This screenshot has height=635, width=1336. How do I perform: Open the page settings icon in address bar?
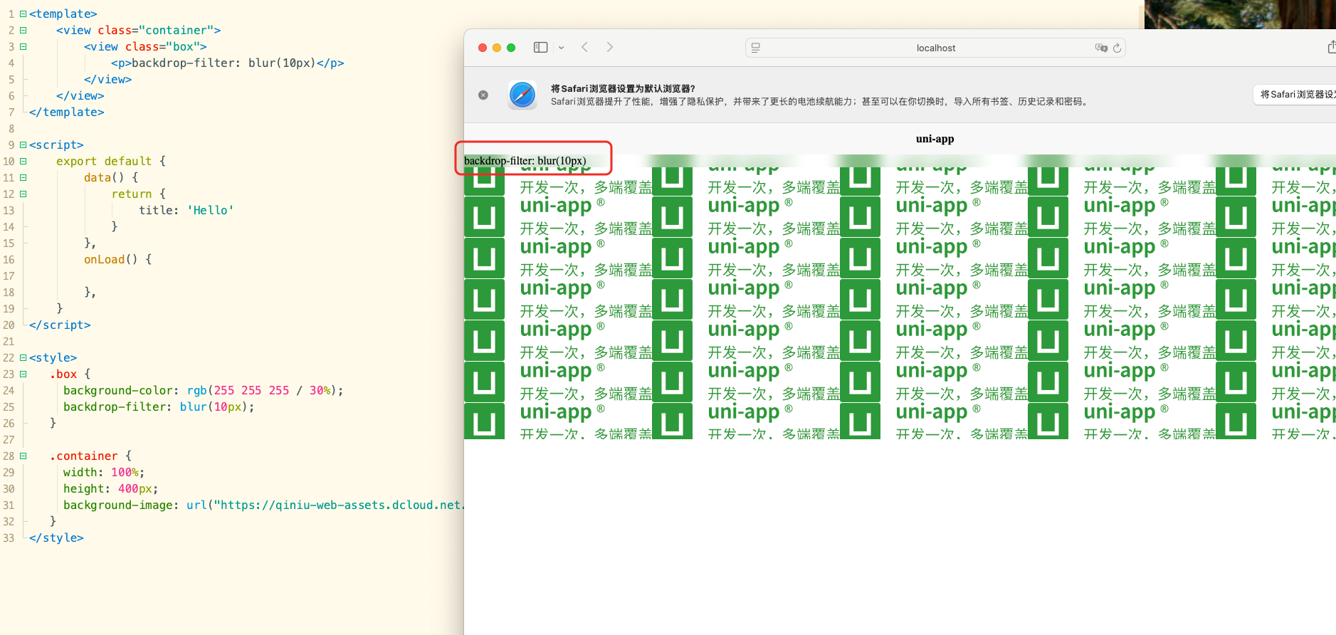click(x=756, y=48)
